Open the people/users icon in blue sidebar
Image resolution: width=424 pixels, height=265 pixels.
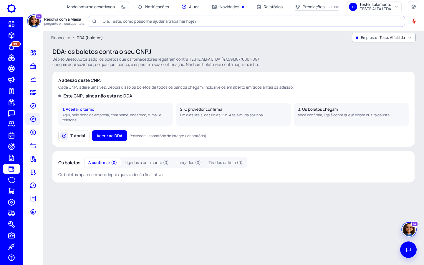pyautogui.click(x=11, y=124)
